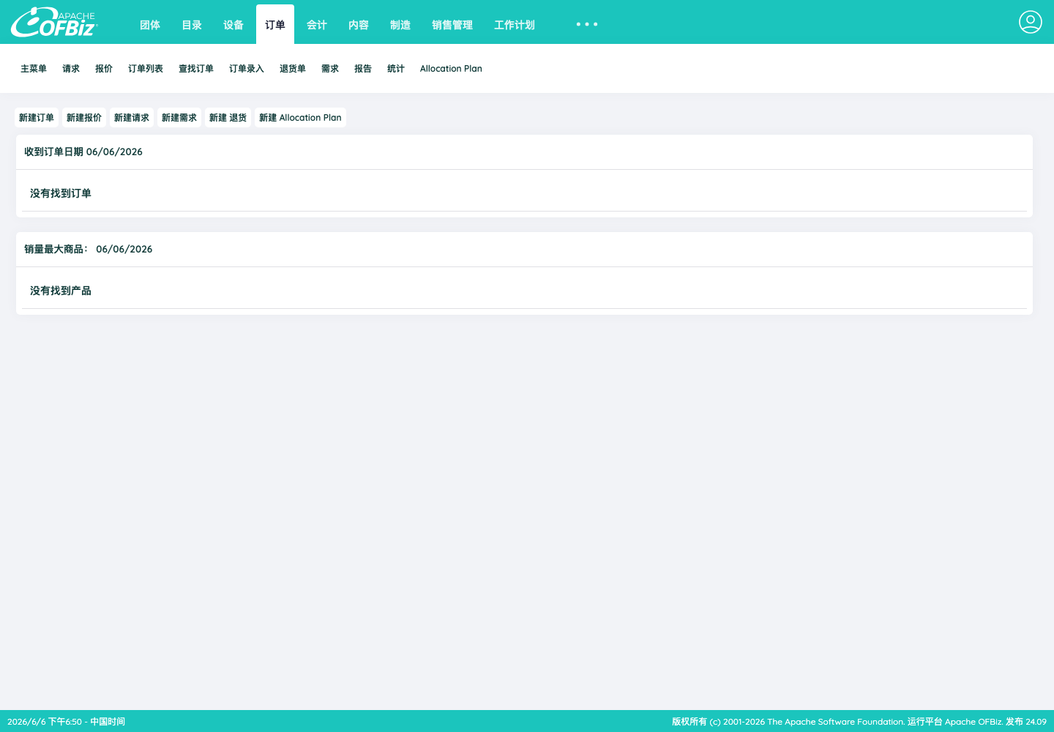
Task: Open 订单录入 page
Action: [247, 69]
